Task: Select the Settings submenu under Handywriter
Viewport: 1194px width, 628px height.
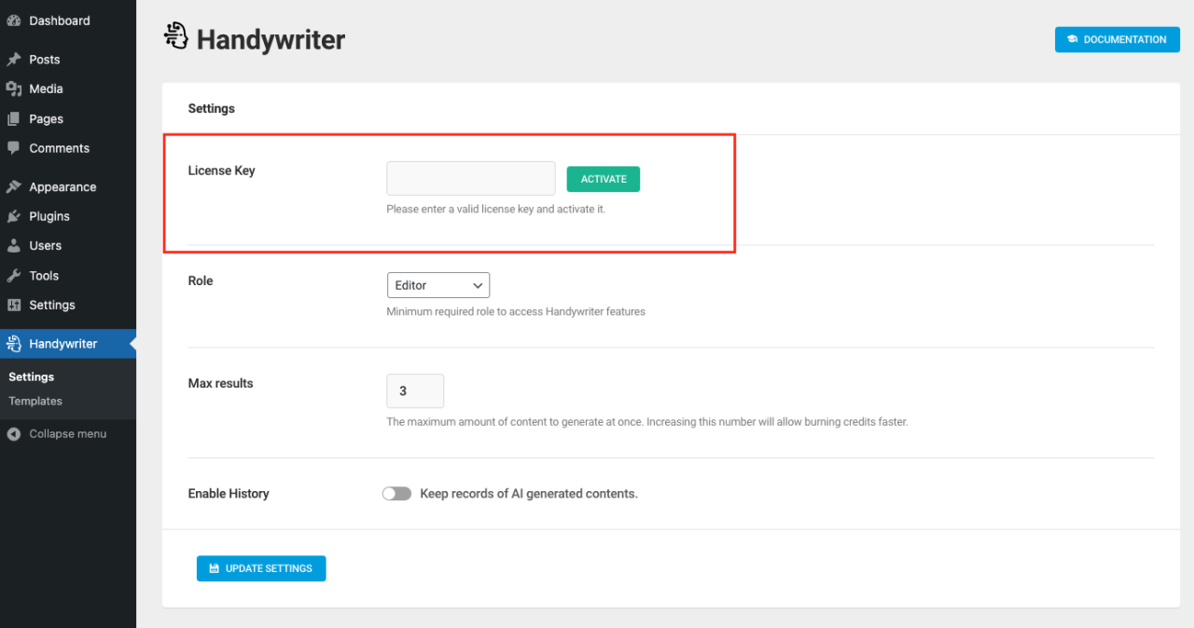Action: click(31, 376)
